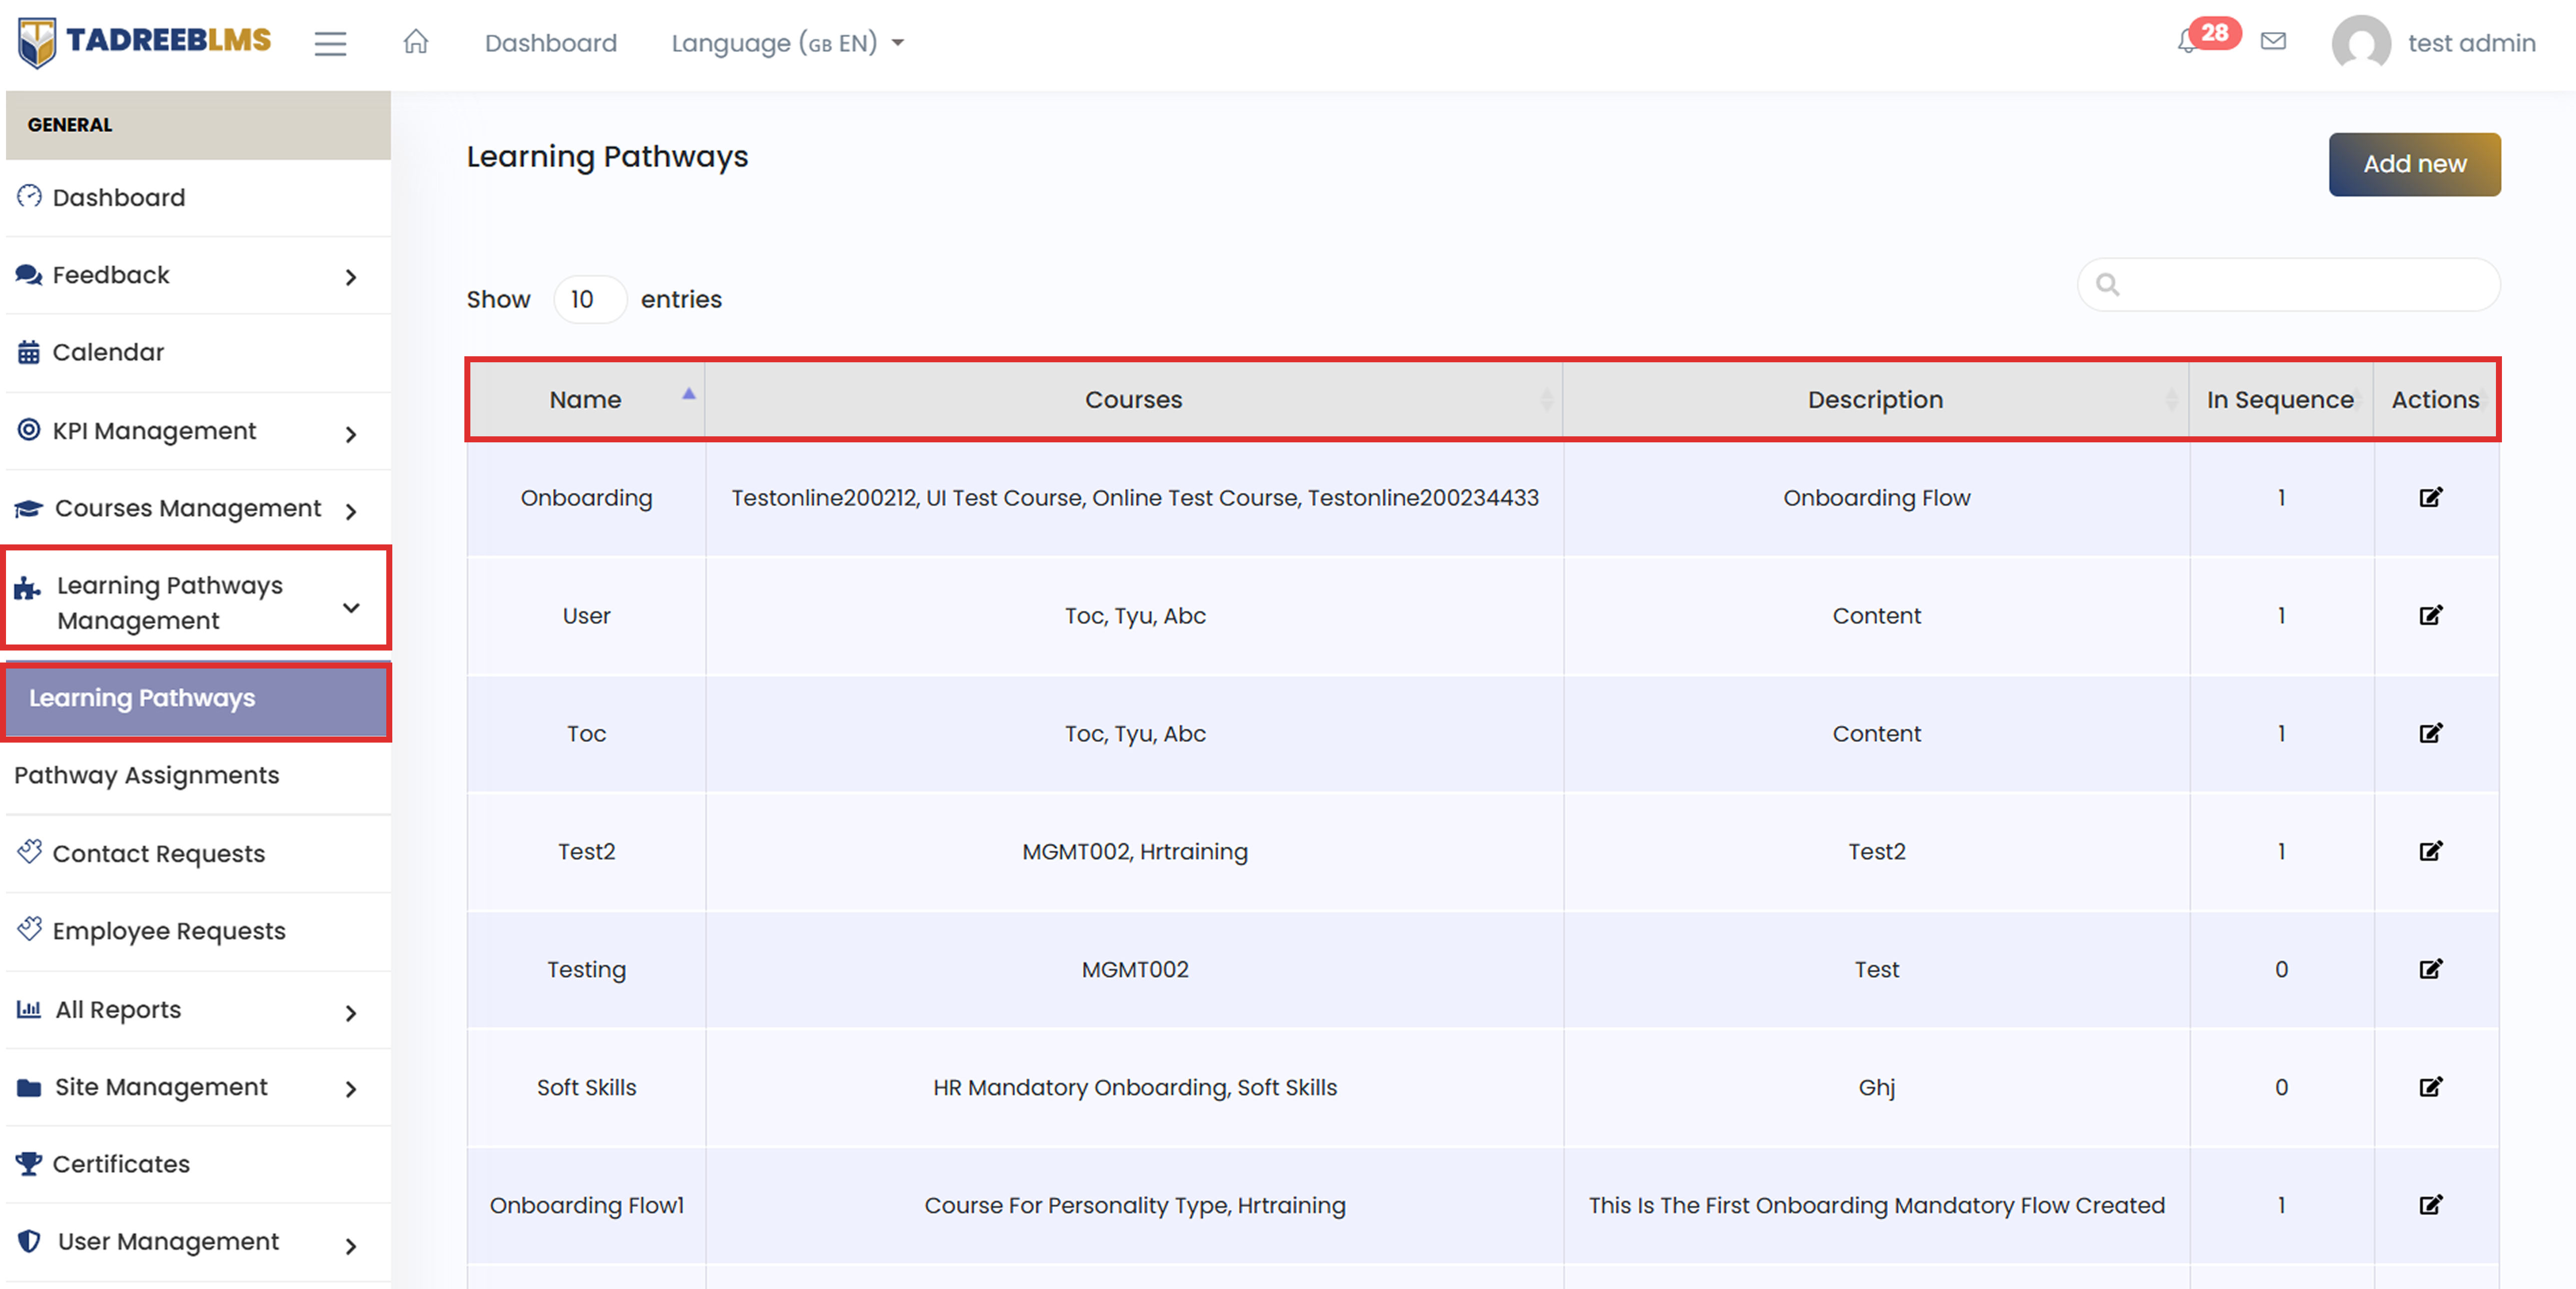Toggle the hamburger sidebar menu

[330, 43]
